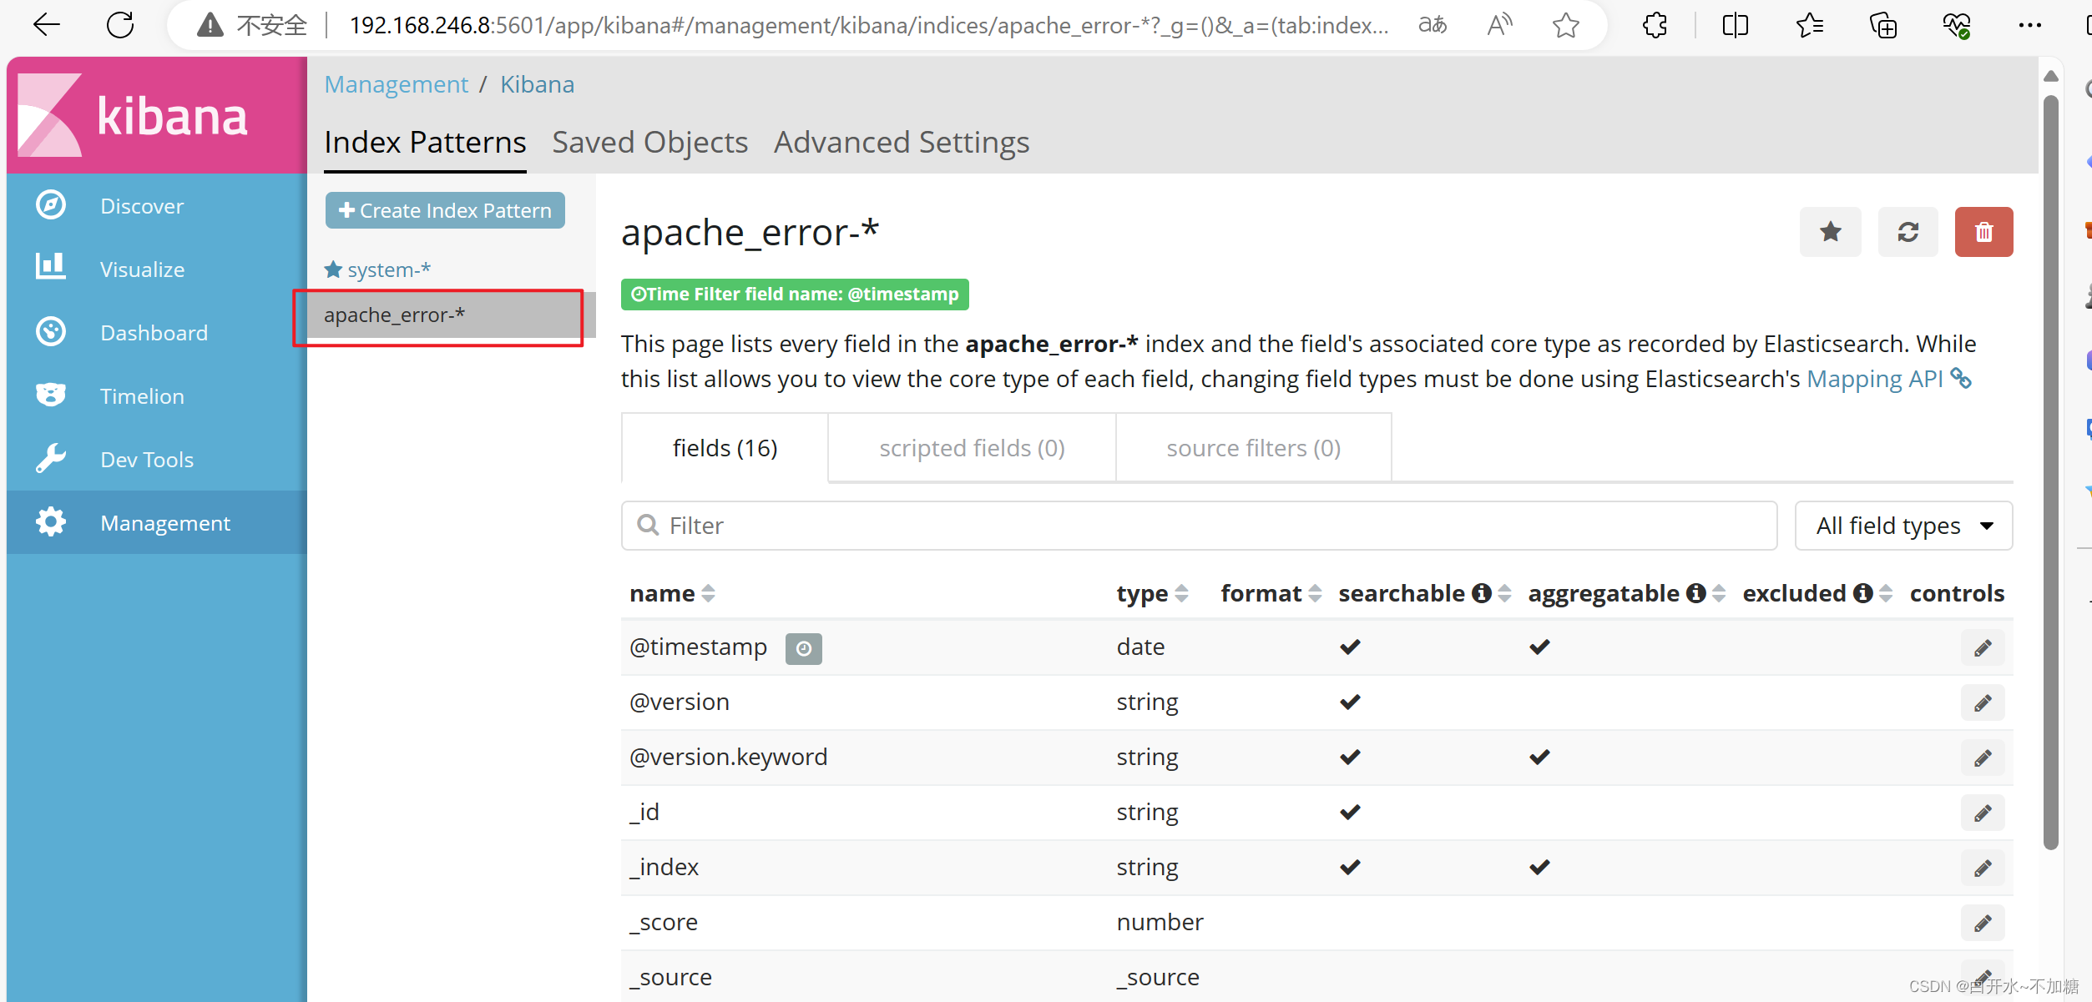Open Visualize from the sidebar
The image size is (2092, 1002).
157,269
